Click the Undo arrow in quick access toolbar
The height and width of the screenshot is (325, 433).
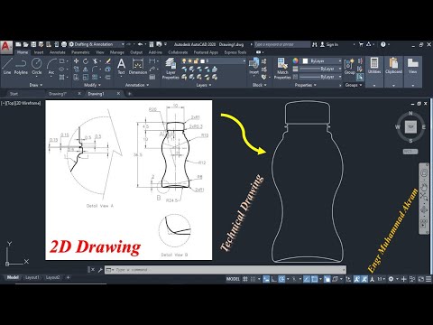(x=140, y=44)
